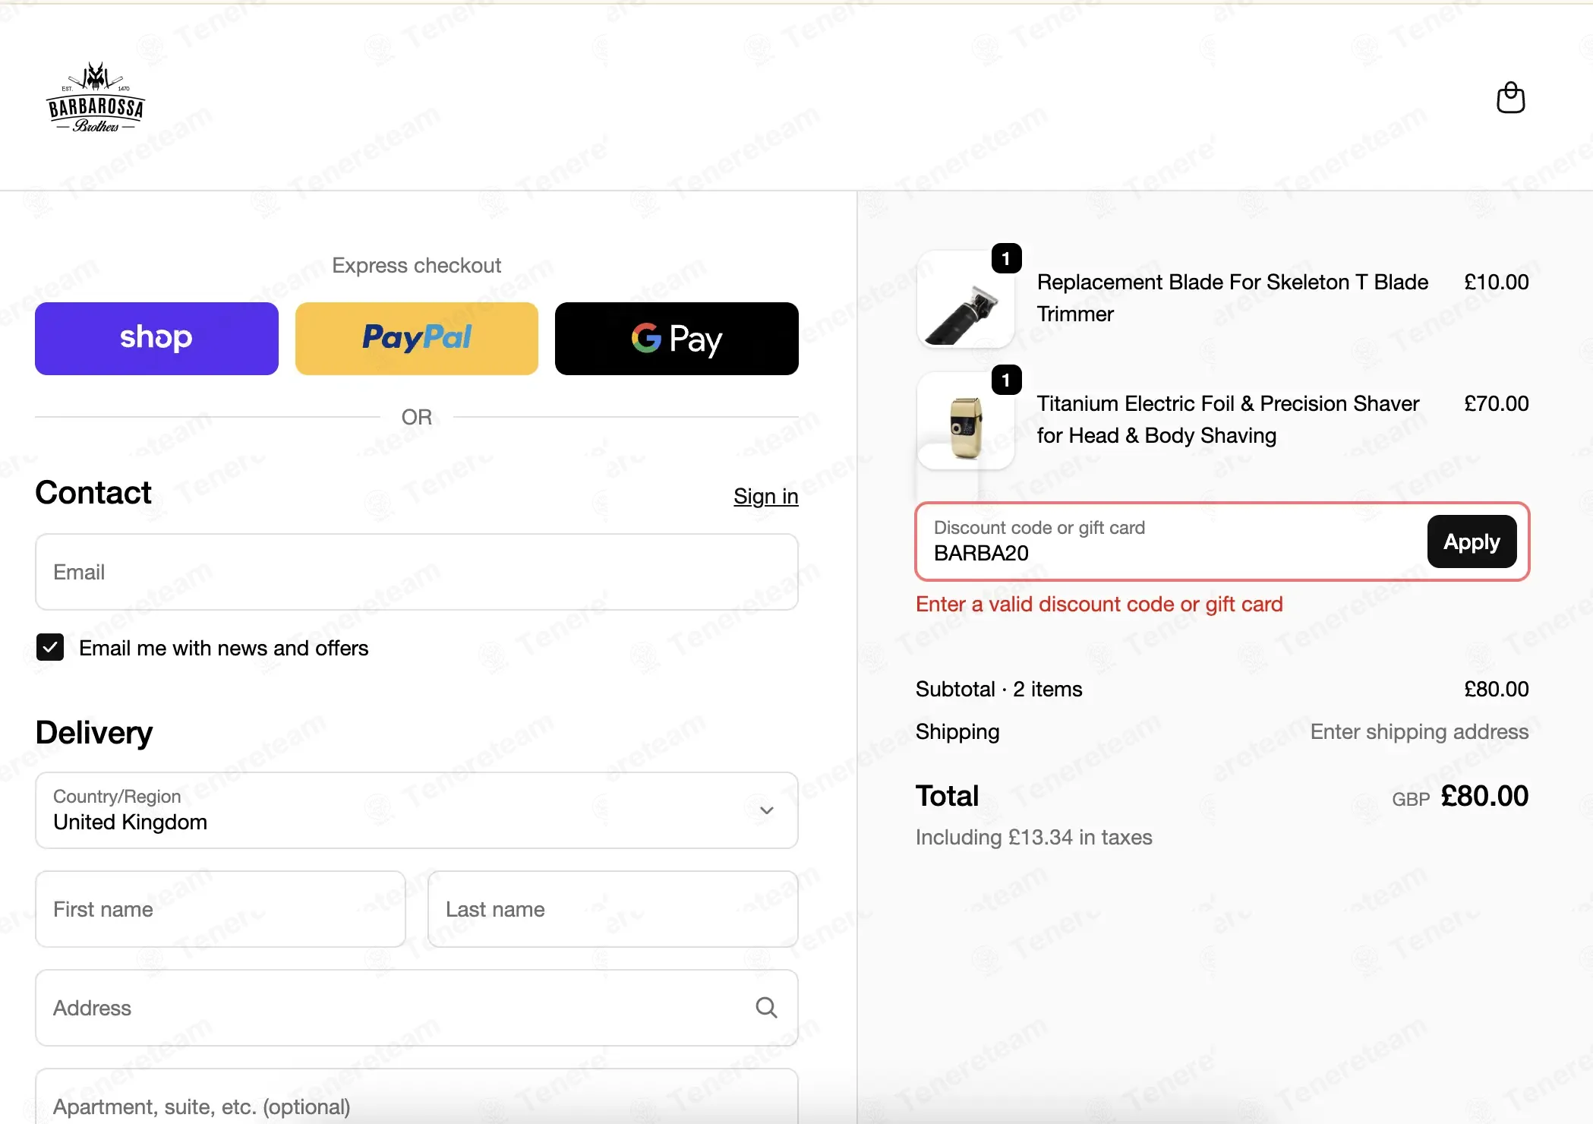Viewport: 1593px width, 1124px height.
Task: Click the invalid discount code error message
Action: click(1099, 605)
